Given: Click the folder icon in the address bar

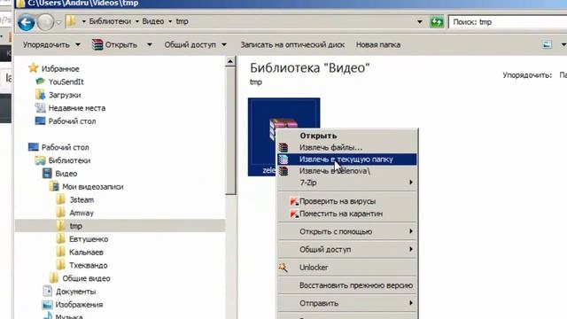Looking at the screenshot, I should click(x=71, y=21).
